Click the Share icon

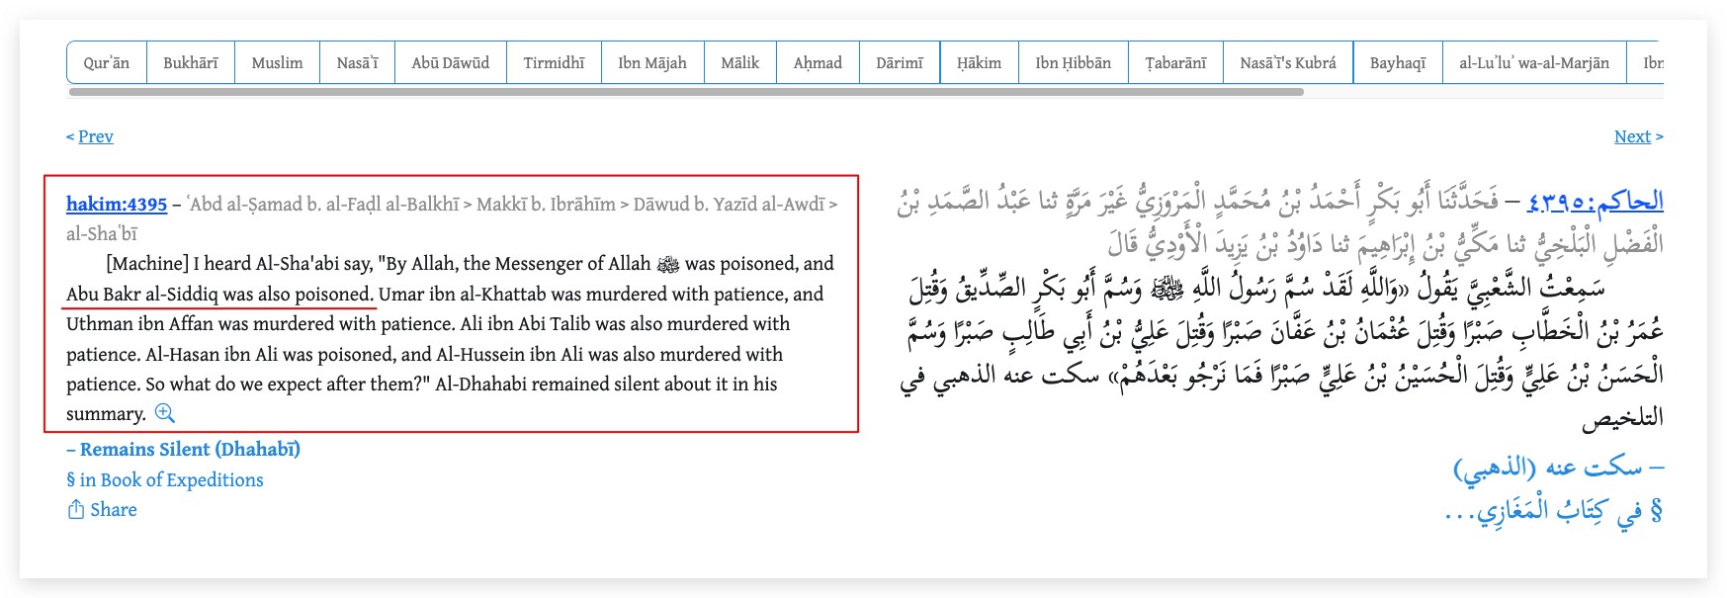[x=76, y=510]
